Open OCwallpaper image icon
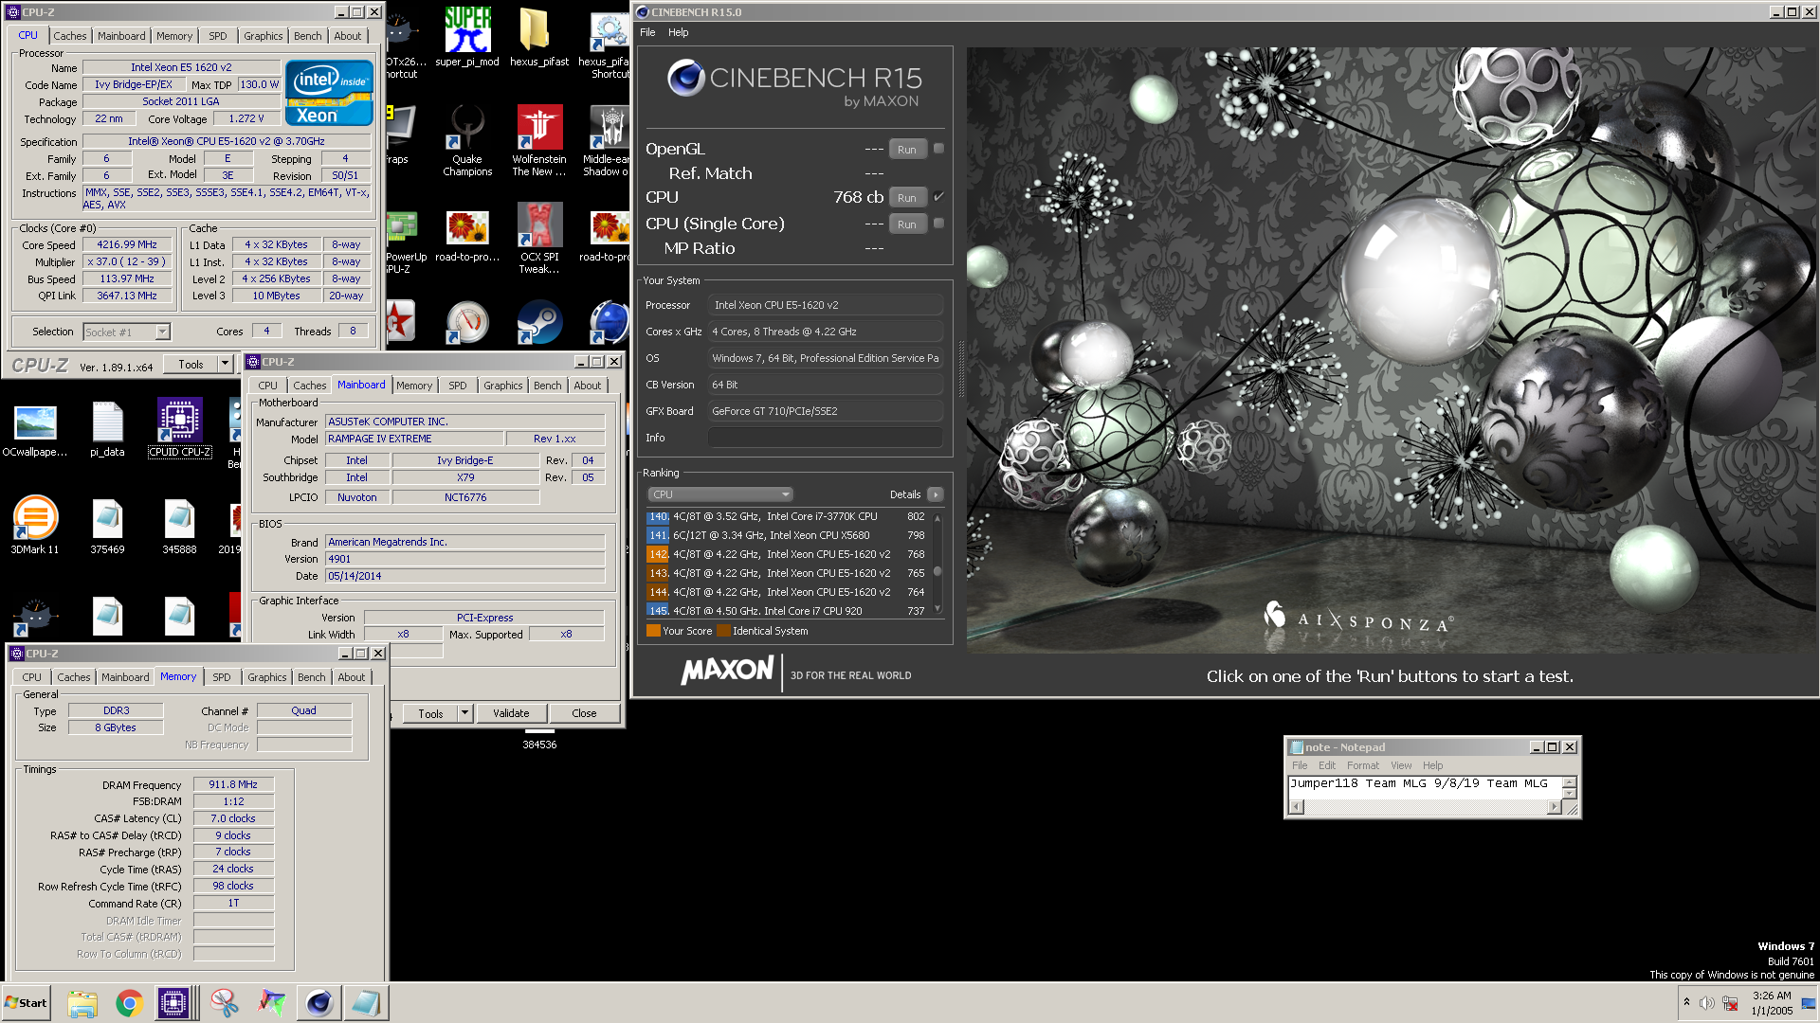Viewport: 1820px width, 1023px height. click(35, 429)
